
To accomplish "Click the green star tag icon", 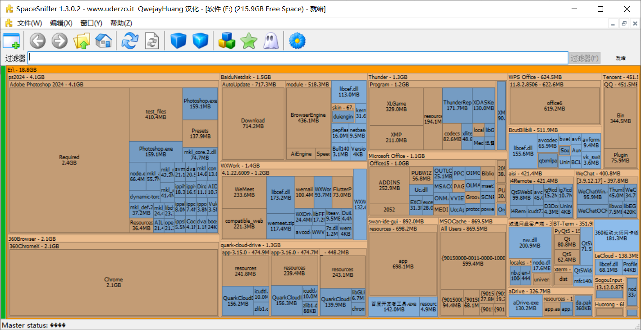I will 248,41.
